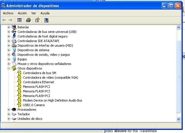185x133 pixels.
Task: Expand Controladoras IDE ATA/ATAPI node
Action: (x=9, y=41)
